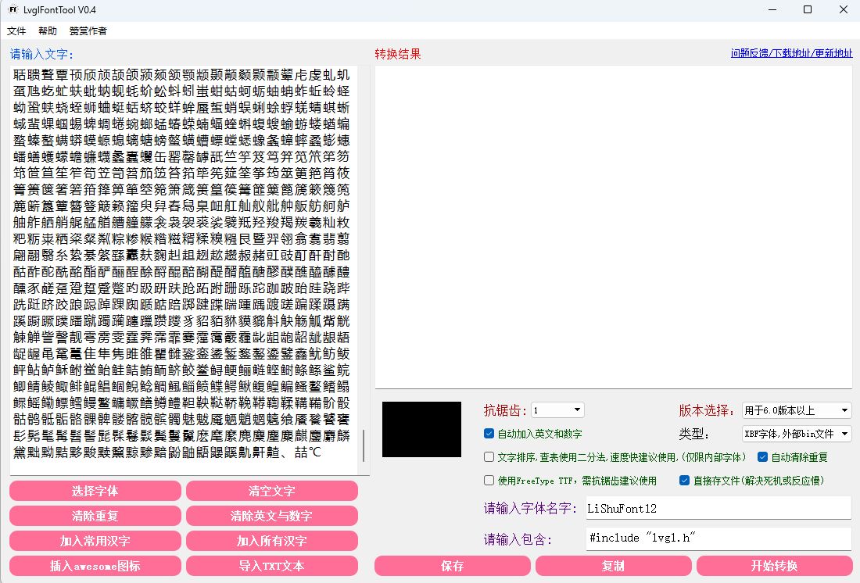Open the 抗锯齿 dropdown

point(557,410)
